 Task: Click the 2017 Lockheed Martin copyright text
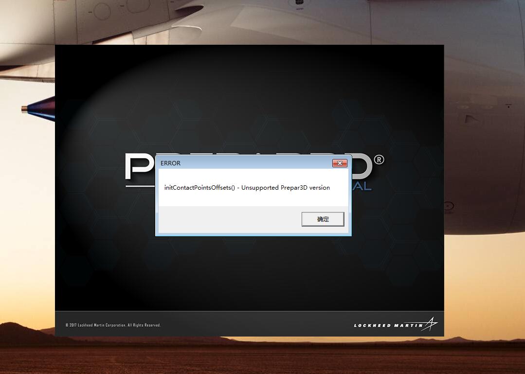[113, 325]
